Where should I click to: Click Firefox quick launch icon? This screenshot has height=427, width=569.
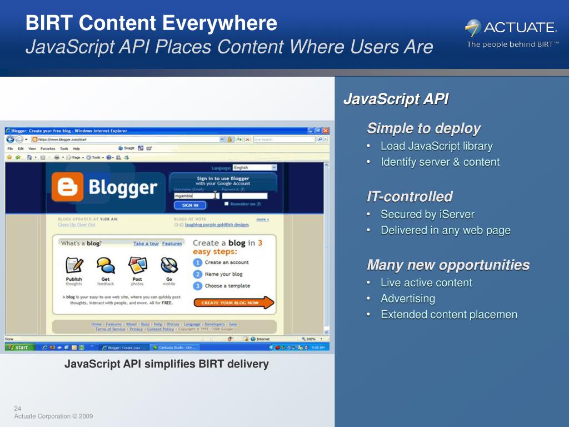tap(52, 347)
